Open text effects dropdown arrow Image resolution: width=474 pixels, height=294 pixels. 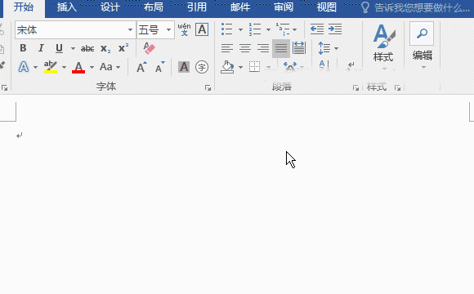[x=35, y=67]
